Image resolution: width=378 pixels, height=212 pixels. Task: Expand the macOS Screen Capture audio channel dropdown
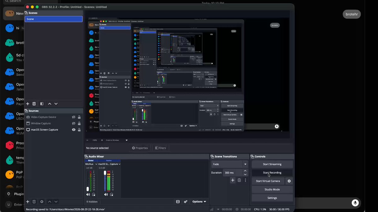click(x=109, y=164)
